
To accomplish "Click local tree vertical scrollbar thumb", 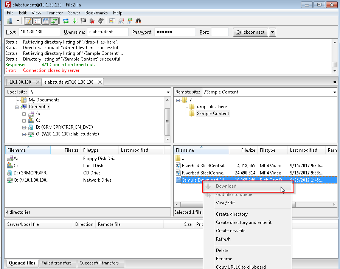I will 167,122.
